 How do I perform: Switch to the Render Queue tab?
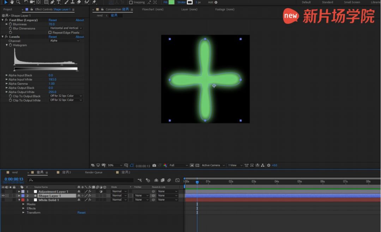pos(93,173)
